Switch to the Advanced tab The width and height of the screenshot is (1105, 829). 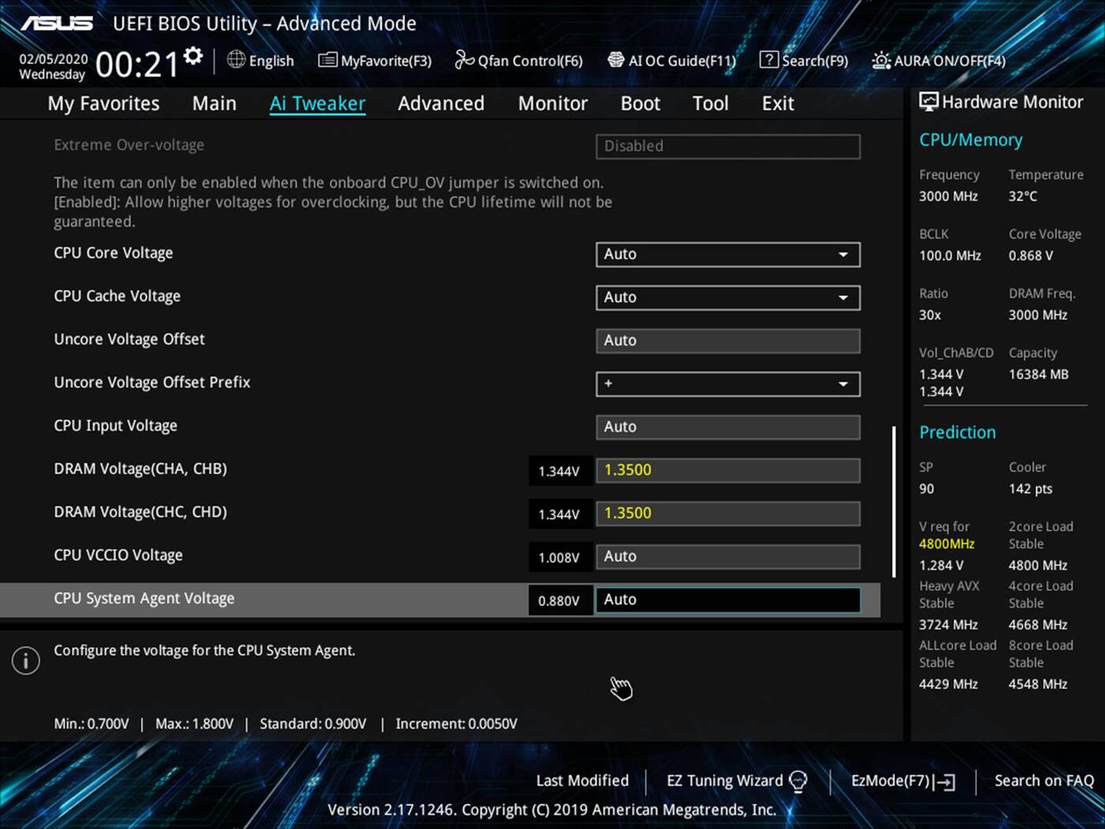pos(441,103)
